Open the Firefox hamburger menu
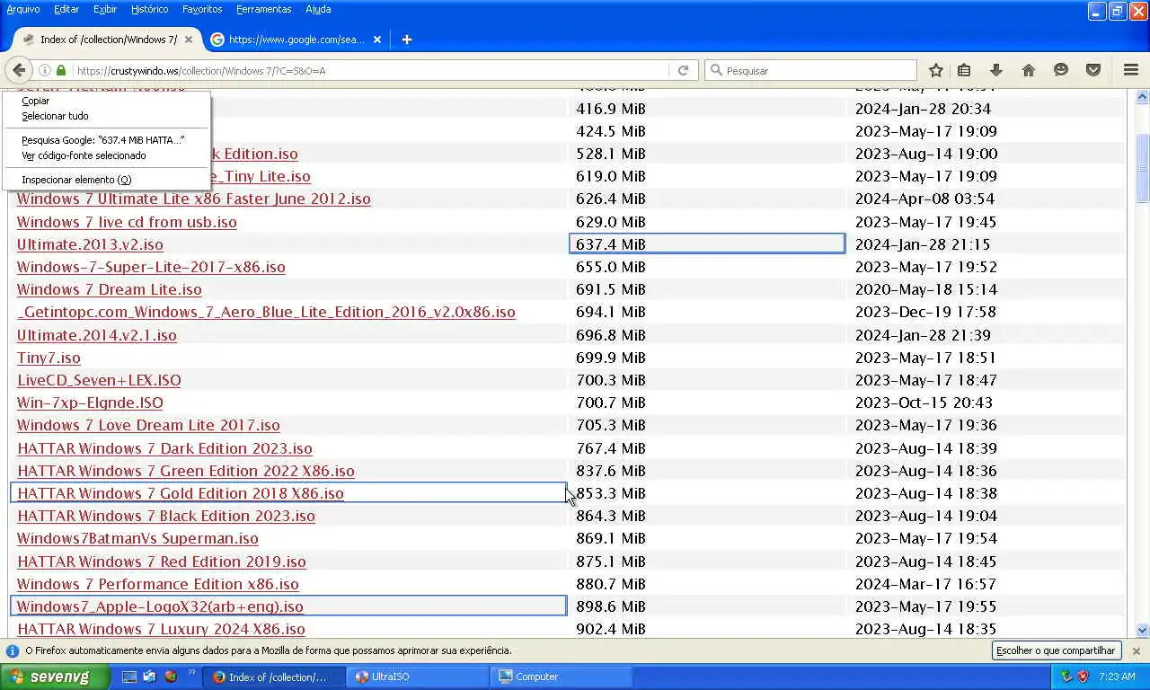The image size is (1150, 690). tap(1131, 70)
